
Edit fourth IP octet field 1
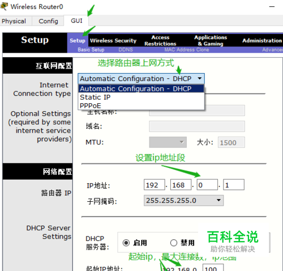(x=234, y=185)
